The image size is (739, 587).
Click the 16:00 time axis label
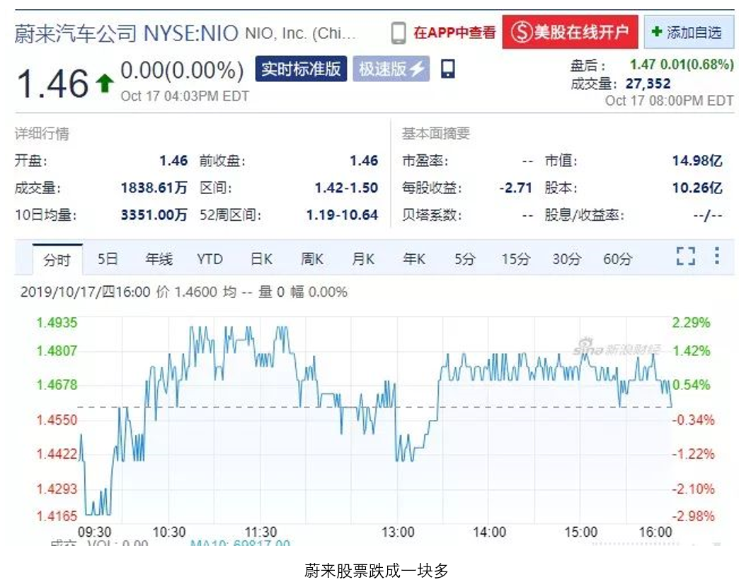(x=655, y=532)
